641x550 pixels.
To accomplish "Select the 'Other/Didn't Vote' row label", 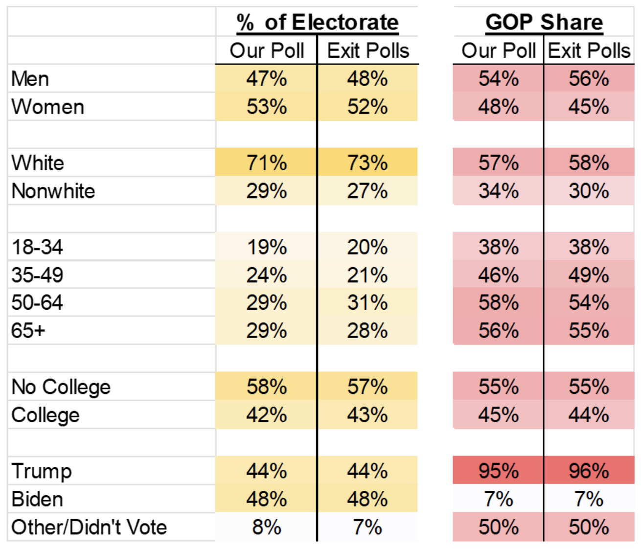I will [89, 527].
